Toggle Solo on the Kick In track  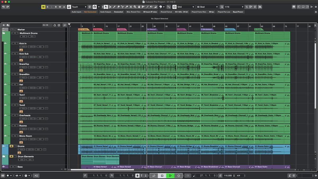(16, 43)
